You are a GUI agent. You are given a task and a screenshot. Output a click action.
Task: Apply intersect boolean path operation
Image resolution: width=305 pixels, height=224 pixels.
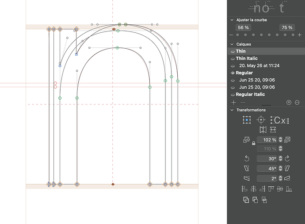pos(264,200)
